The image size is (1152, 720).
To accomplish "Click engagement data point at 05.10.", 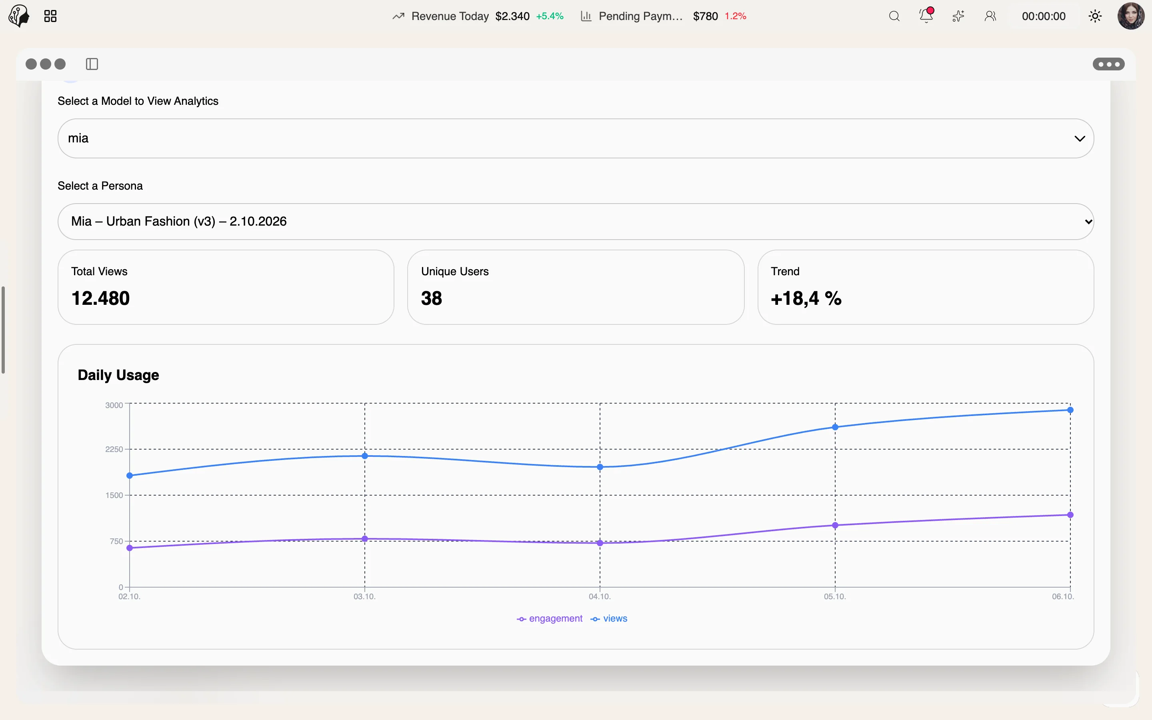I will coord(835,526).
